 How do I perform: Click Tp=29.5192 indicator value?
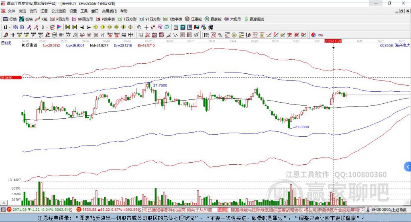[x=51, y=45]
